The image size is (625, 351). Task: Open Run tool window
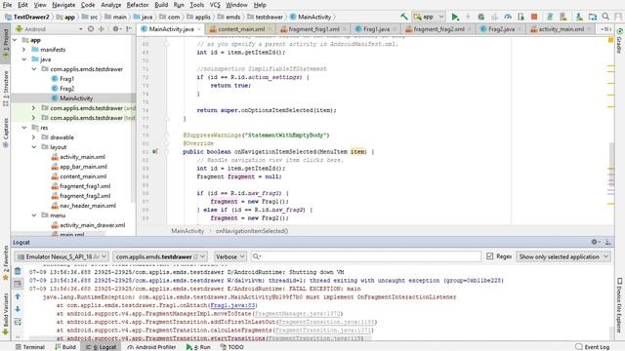(x=198, y=347)
